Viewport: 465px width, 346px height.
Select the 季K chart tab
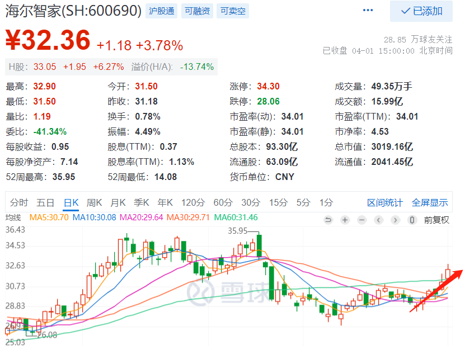point(142,202)
